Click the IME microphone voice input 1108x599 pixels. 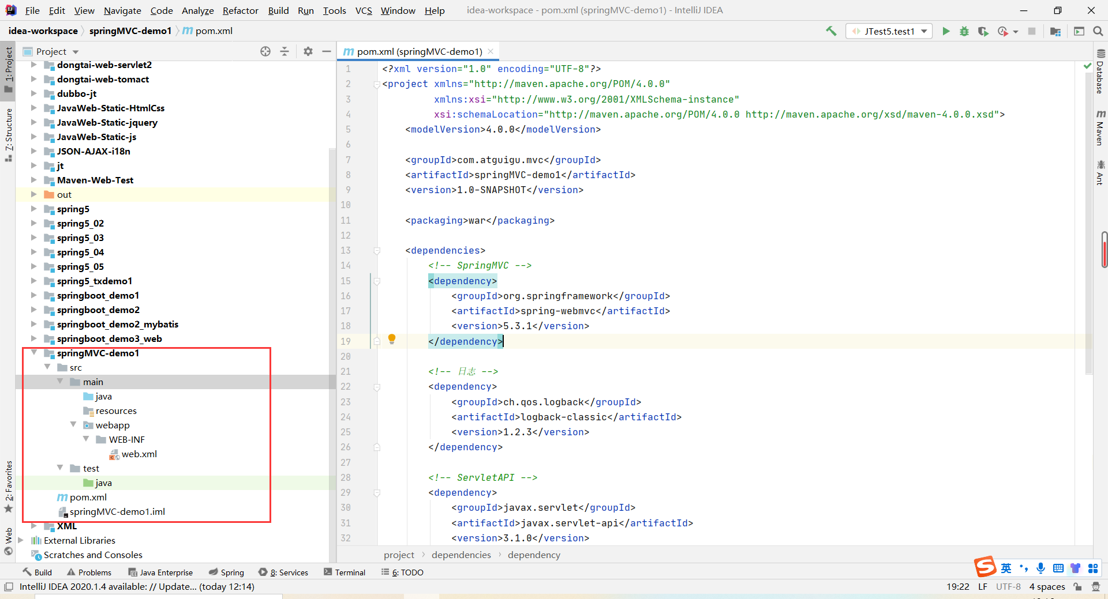pos(1040,568)
